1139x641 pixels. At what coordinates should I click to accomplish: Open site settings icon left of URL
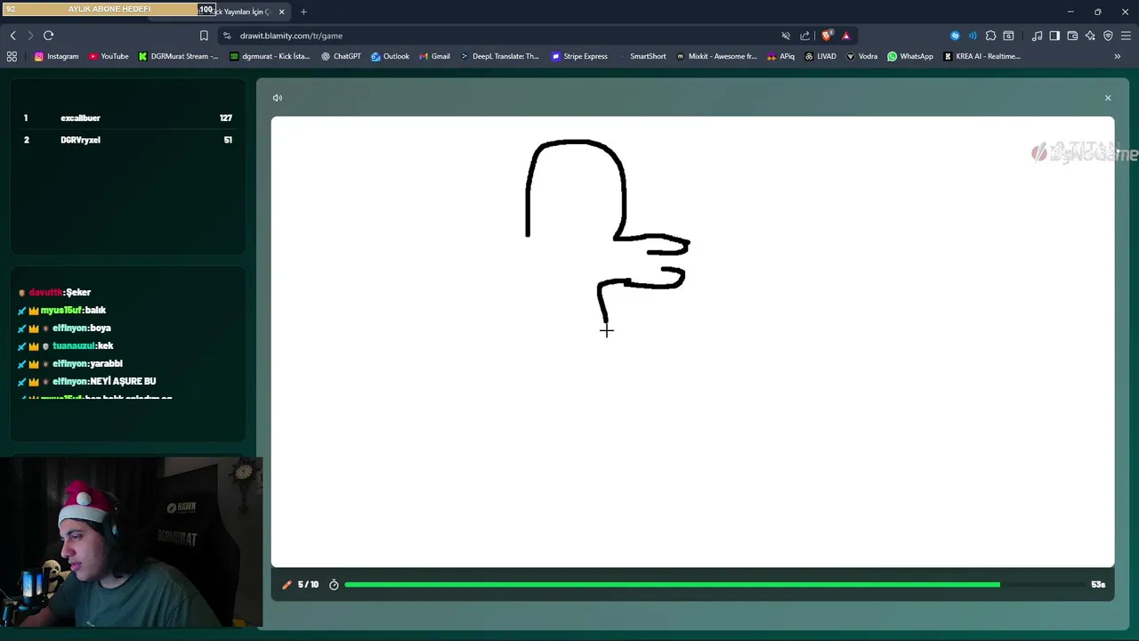click(227, 36)
